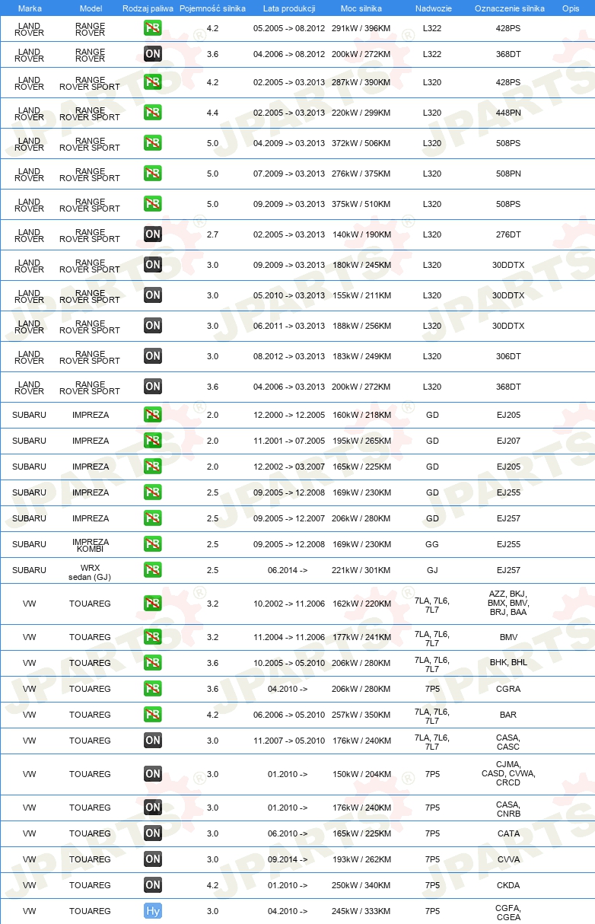Click the 245kW / 333KM power cell

361,911
